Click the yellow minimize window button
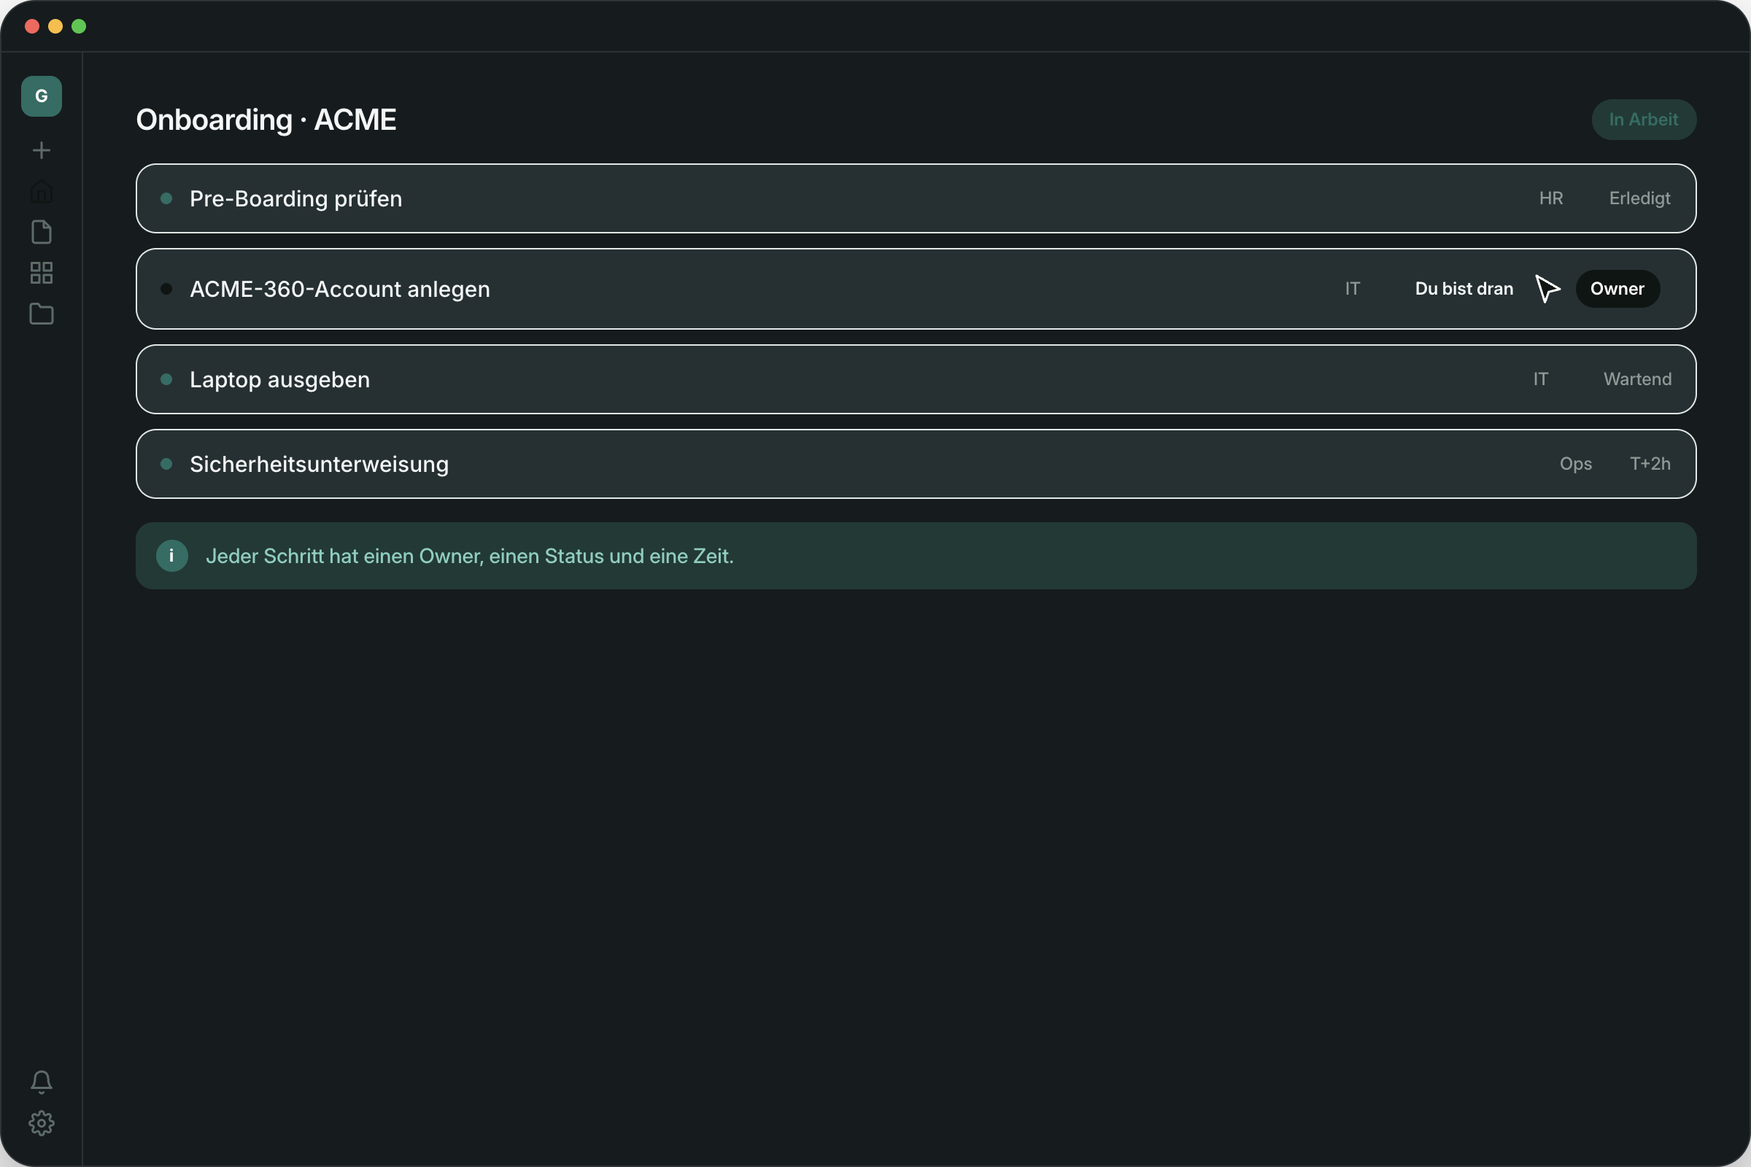1751x1167 pixels. [x=55, y=27]
